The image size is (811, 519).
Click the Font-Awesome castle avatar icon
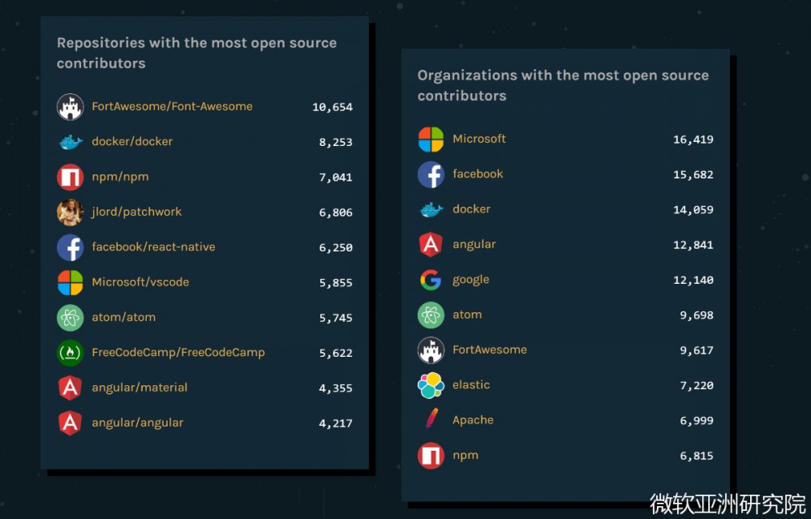(x=71, y=107)
